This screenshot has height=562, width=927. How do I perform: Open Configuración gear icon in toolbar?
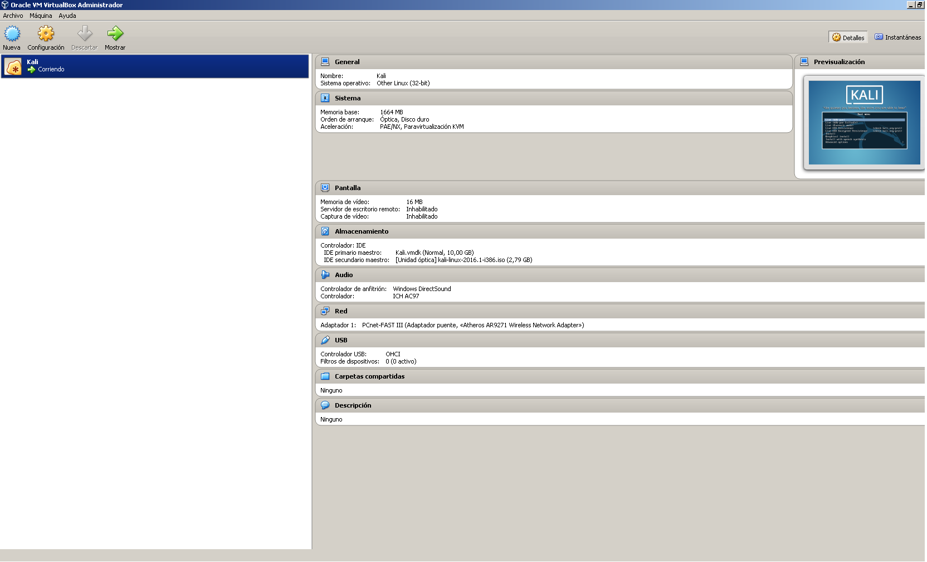point(46,34)
